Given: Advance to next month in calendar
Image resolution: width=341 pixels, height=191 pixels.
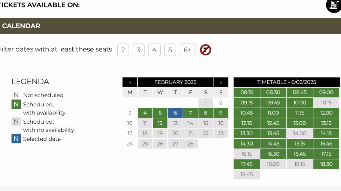Looking at the screenshot, I should coord(221,82).
